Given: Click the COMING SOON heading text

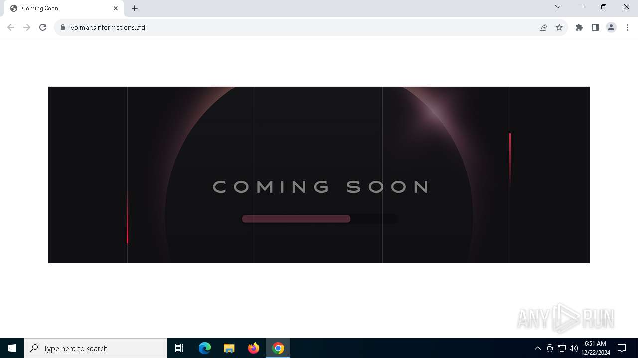Looking at the screenshot, I should tap(321, 187).
